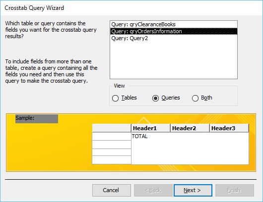Click the disabled Finish button
The image size is (263, 202).
pos(235,190)
